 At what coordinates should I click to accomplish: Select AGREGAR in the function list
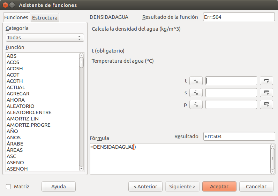pyautogui.click(x=43, y=94)
